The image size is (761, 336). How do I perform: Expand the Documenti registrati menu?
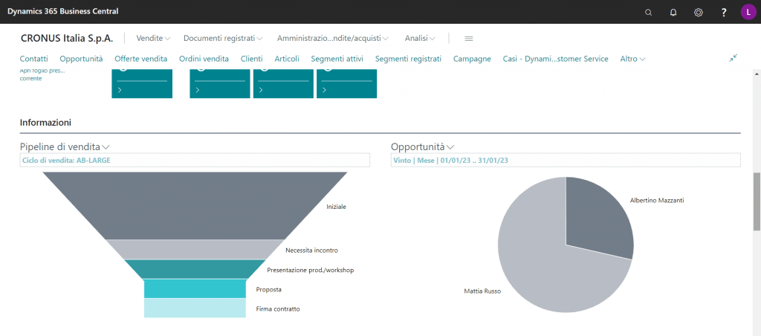click(x=223, y=38)
